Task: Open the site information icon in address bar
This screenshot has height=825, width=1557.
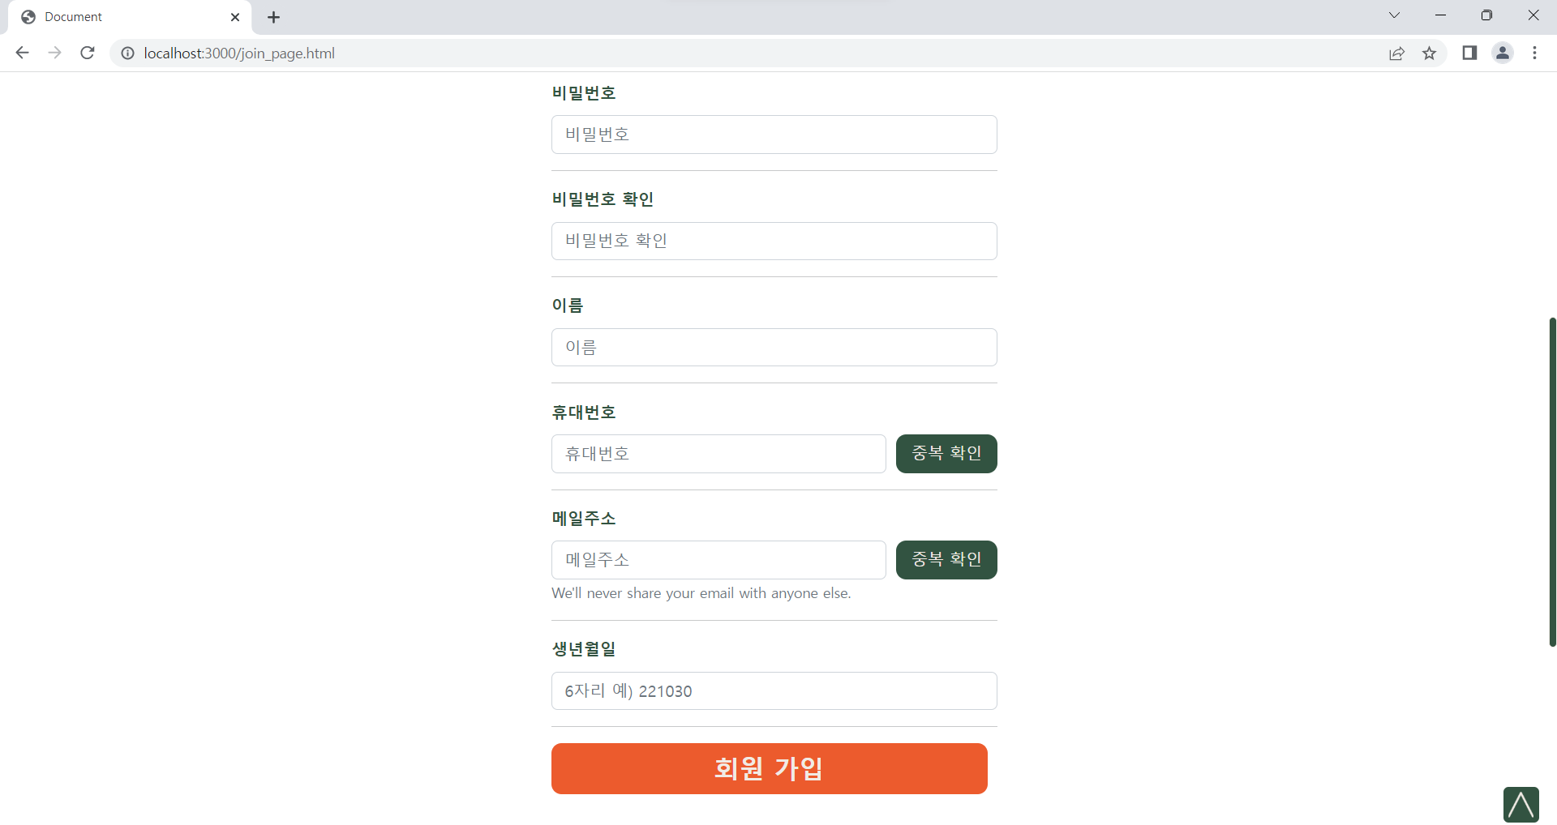Action: coord(127,53)
